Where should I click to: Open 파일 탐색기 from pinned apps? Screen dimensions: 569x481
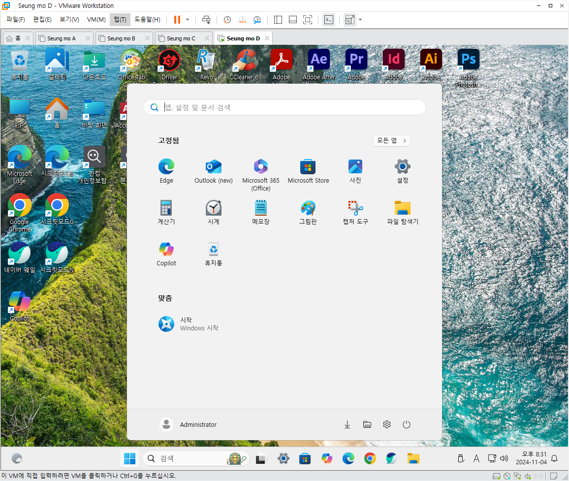tap(403, 212)
